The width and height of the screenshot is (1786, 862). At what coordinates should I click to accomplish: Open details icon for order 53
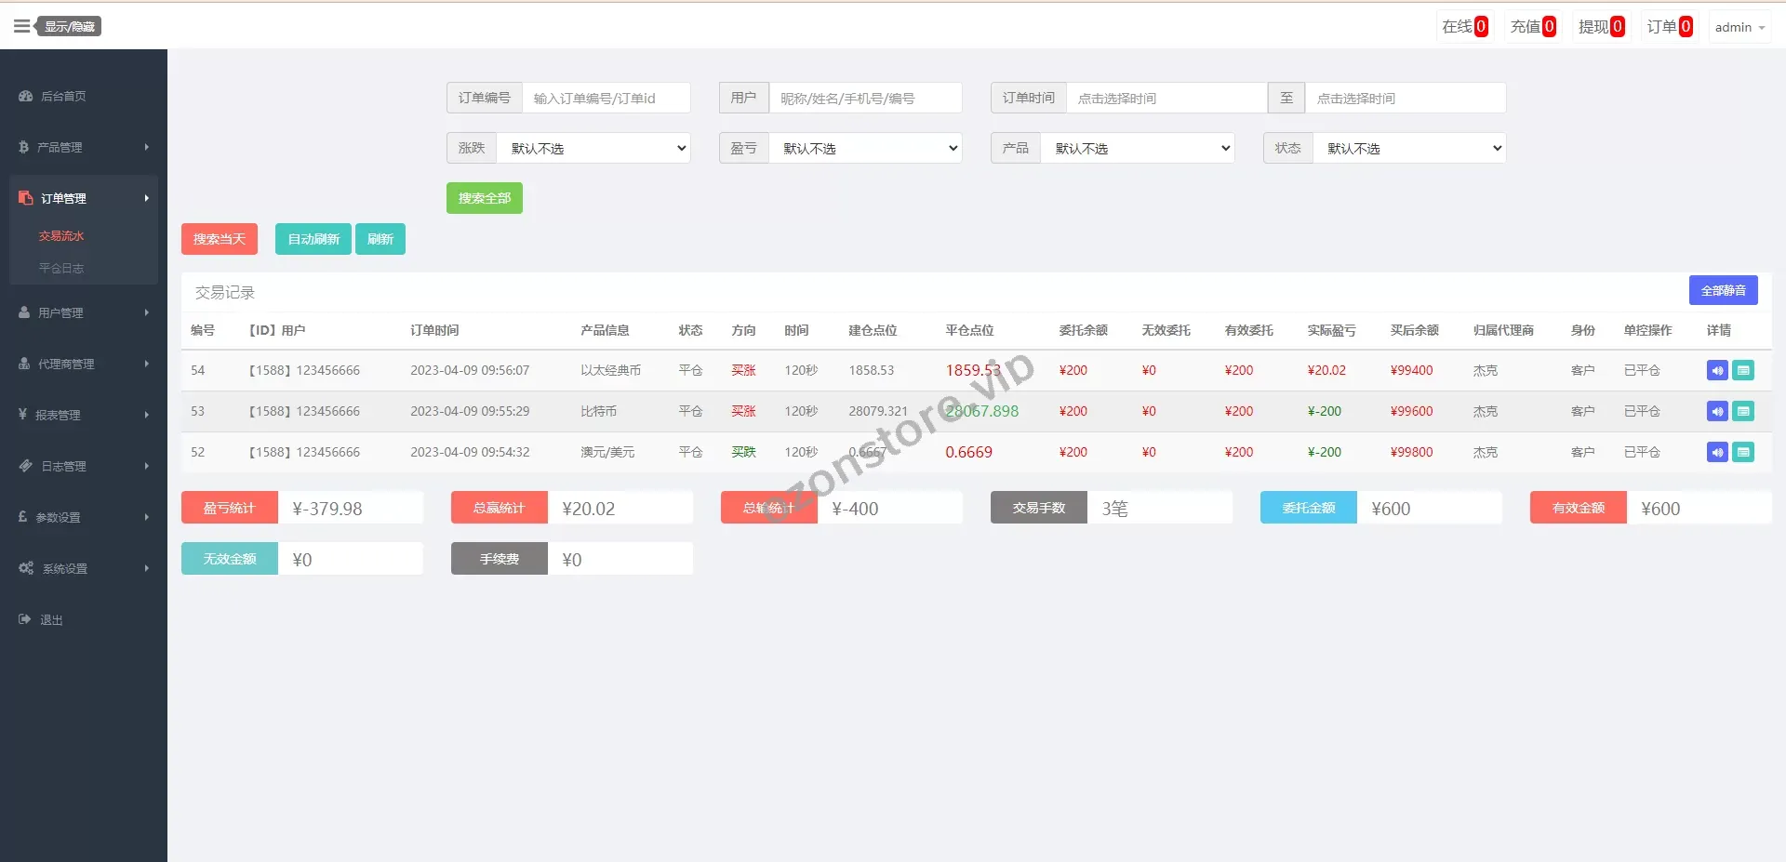pyautogui.click(x=1743, y=411)
